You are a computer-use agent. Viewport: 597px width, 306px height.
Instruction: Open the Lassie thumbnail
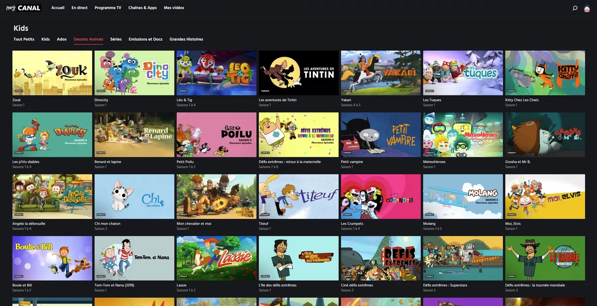coord(216,258)
